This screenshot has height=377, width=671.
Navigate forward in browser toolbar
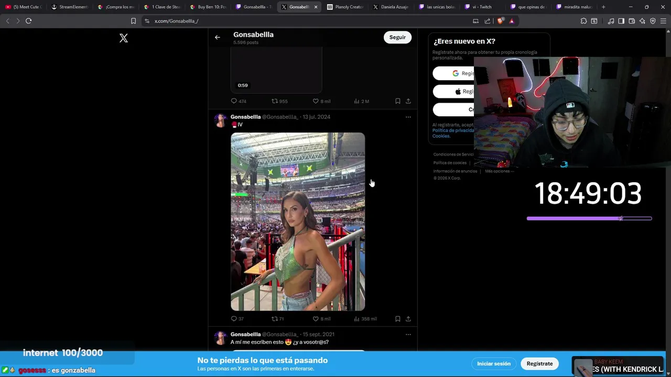18,21
